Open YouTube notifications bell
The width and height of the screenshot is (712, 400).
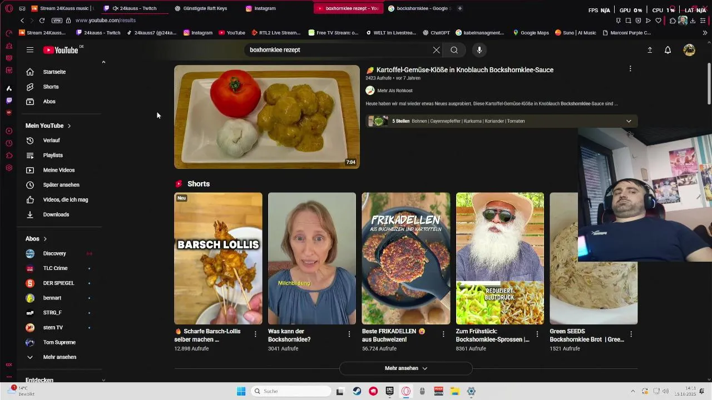tap(668, 50)
